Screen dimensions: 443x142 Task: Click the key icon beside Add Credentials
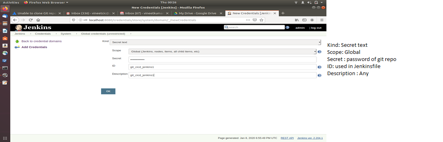(17, 47)
